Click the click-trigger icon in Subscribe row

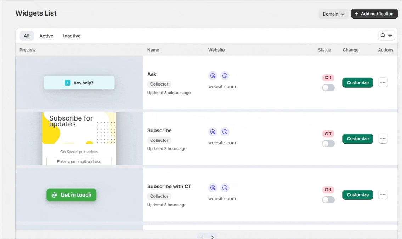tap(213, 132)
